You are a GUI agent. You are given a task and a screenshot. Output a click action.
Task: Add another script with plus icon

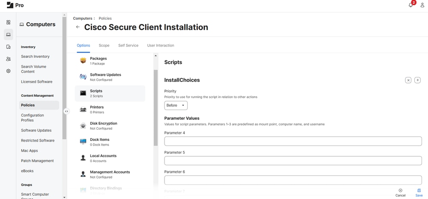point(418,80)
